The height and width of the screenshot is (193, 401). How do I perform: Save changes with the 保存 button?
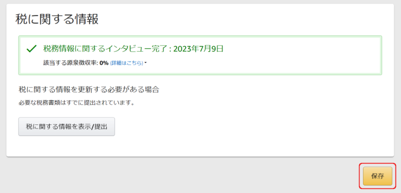pyautogui.click(x=377, y=176)
